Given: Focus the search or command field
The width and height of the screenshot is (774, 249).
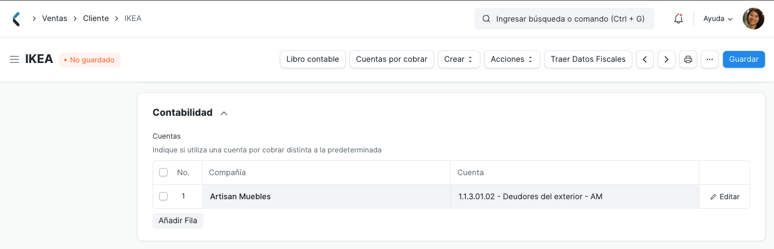Looking at the screenshot, I should point(564,19).
